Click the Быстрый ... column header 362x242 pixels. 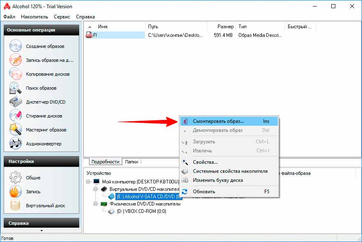coord(300,27)
